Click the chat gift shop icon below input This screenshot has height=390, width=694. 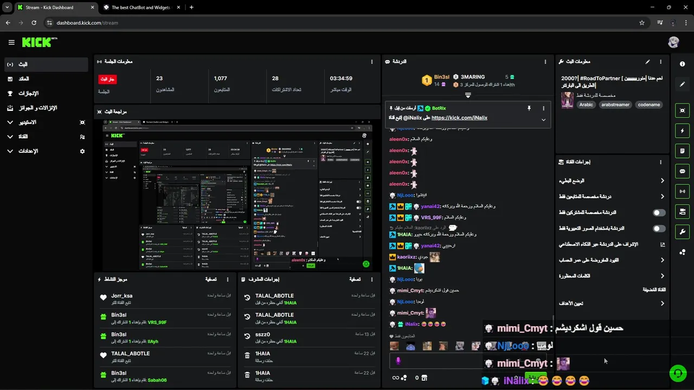tap(425, 378)
